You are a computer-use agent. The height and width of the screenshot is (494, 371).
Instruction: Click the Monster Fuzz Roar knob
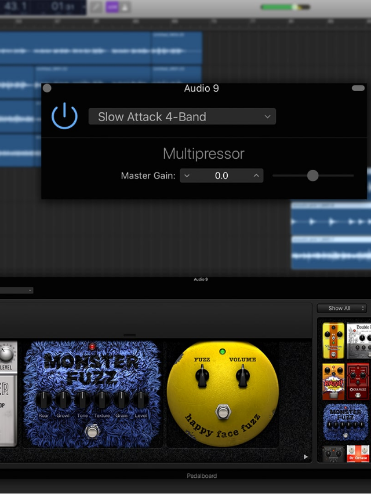click(x=43, y=400)
